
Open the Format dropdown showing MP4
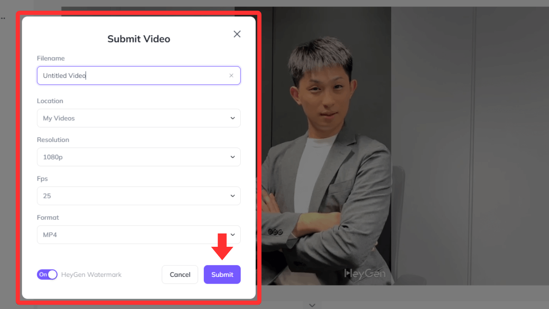[x=139, y=235]
